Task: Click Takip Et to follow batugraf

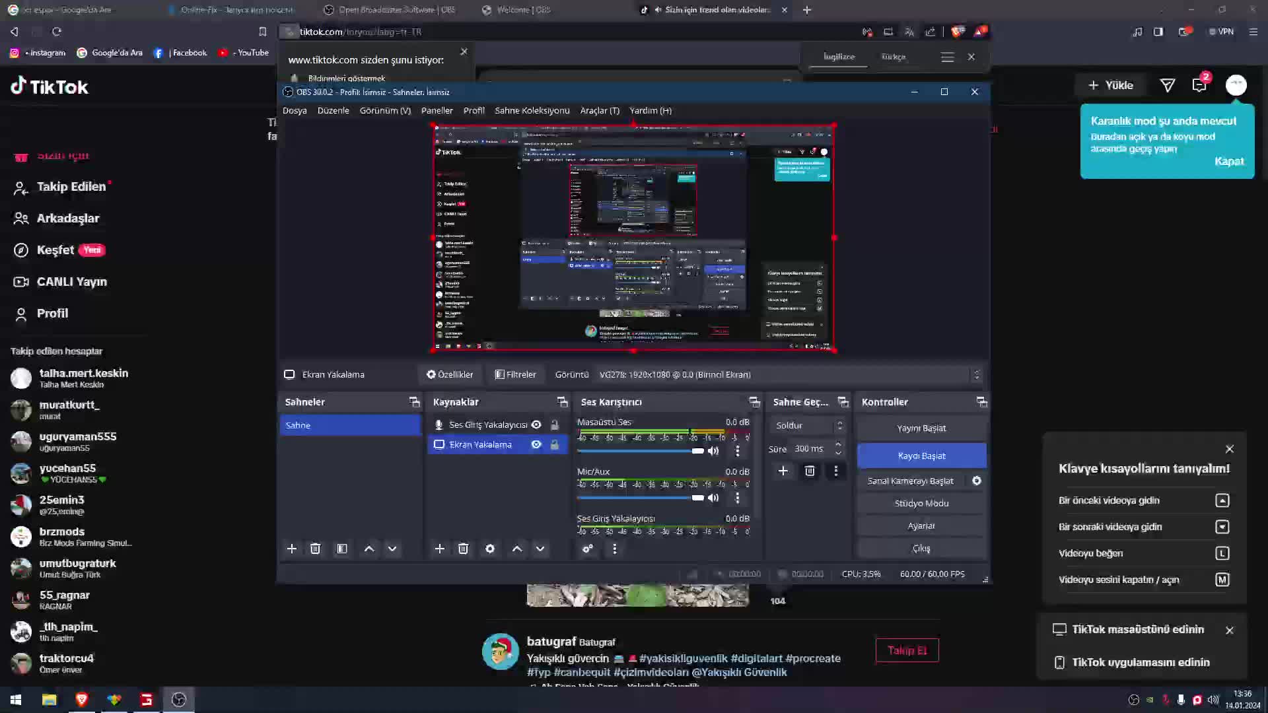Action: (x=907, y=650)
